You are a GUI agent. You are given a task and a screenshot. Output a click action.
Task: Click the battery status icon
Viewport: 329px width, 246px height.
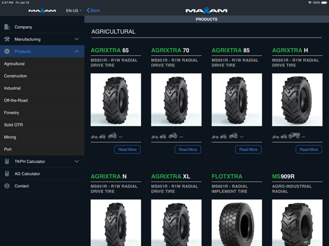[324, 2]
